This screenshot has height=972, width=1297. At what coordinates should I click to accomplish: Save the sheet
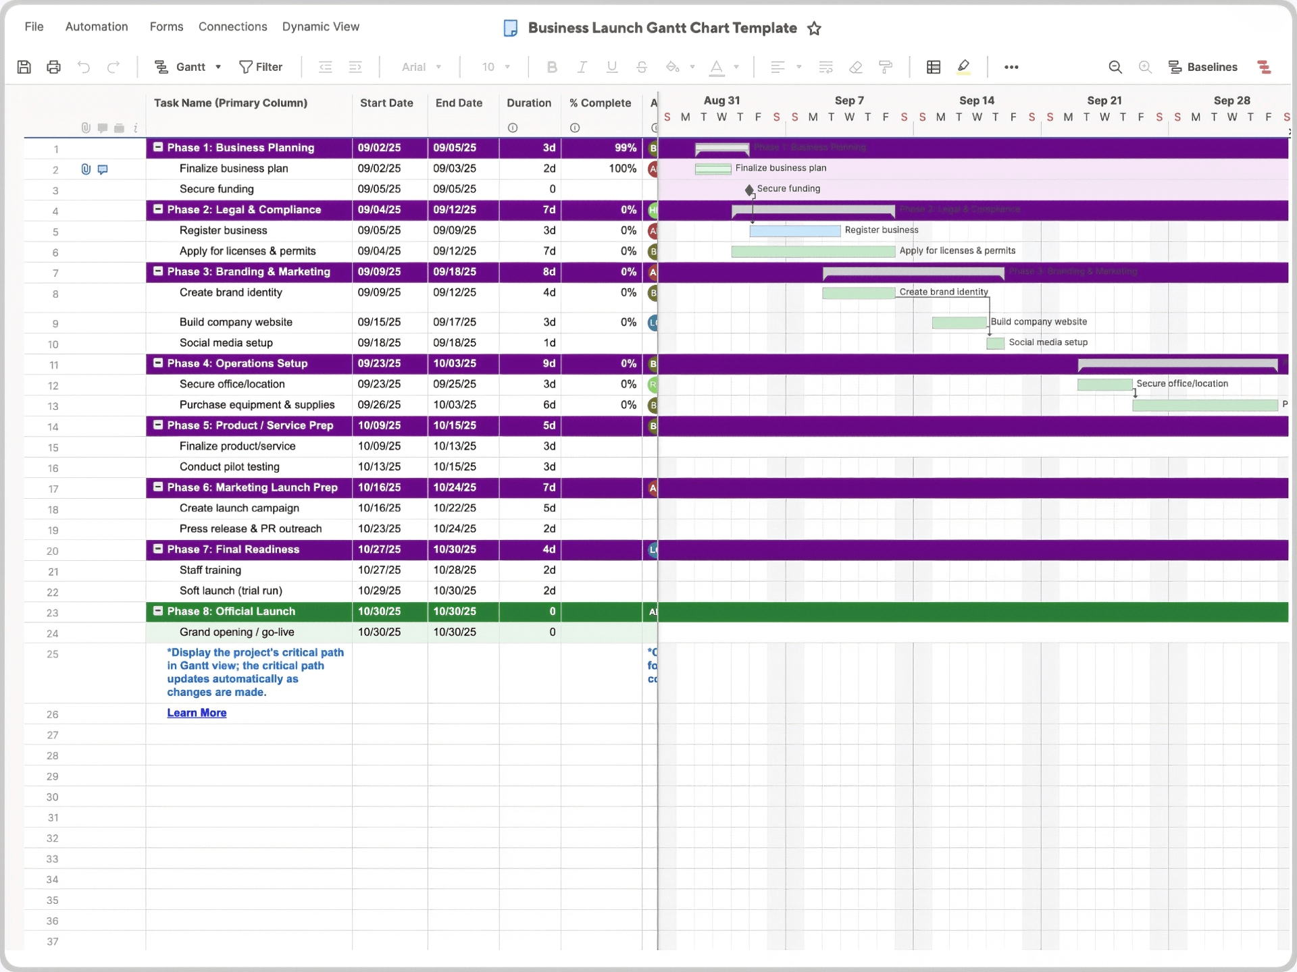click(24, 67)
